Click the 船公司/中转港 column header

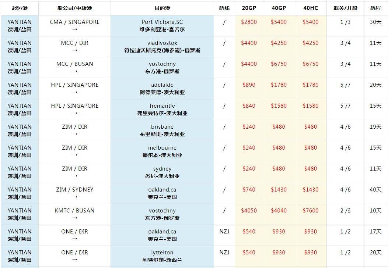pyautogui.click(x=74, y=8)
